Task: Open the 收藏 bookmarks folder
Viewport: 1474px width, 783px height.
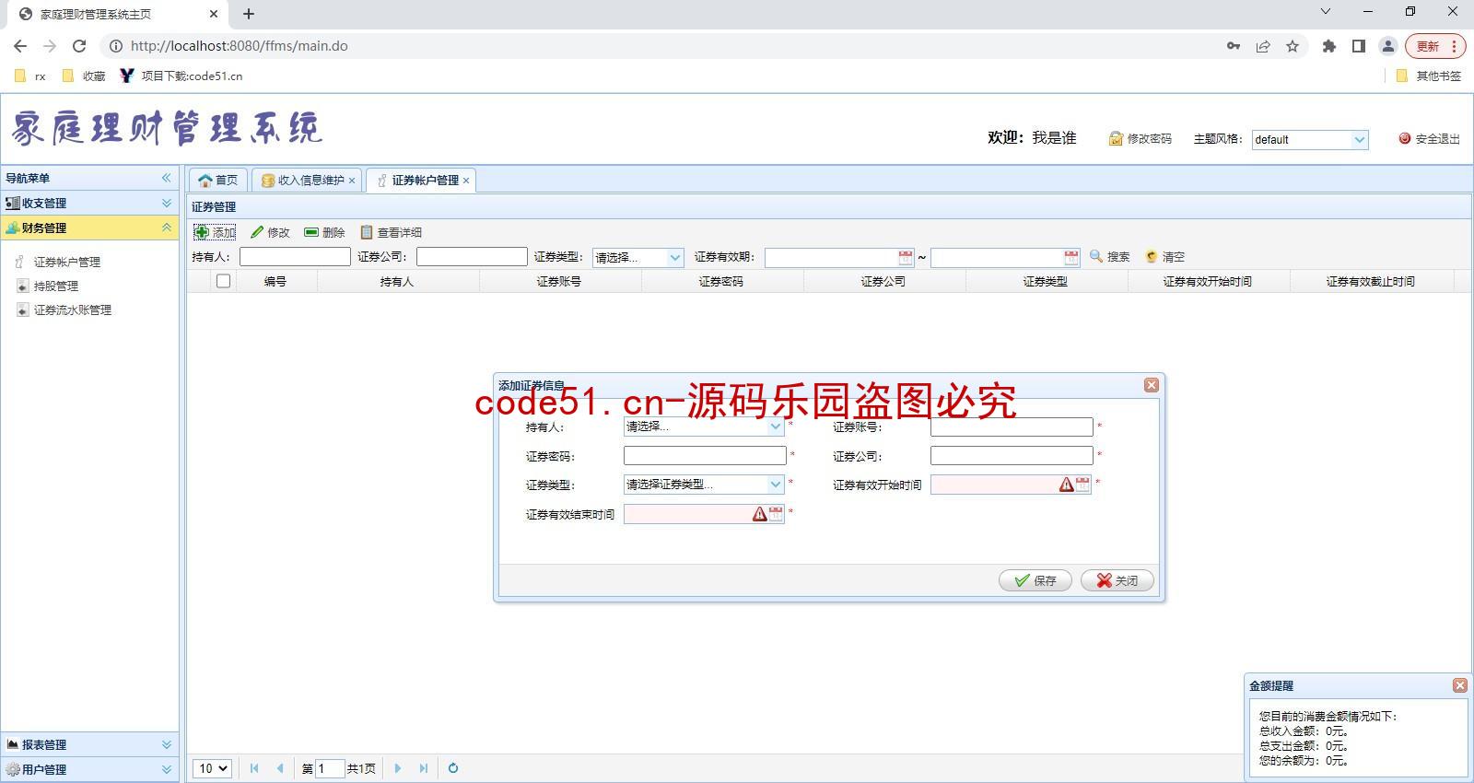Action: click(84, 76)
